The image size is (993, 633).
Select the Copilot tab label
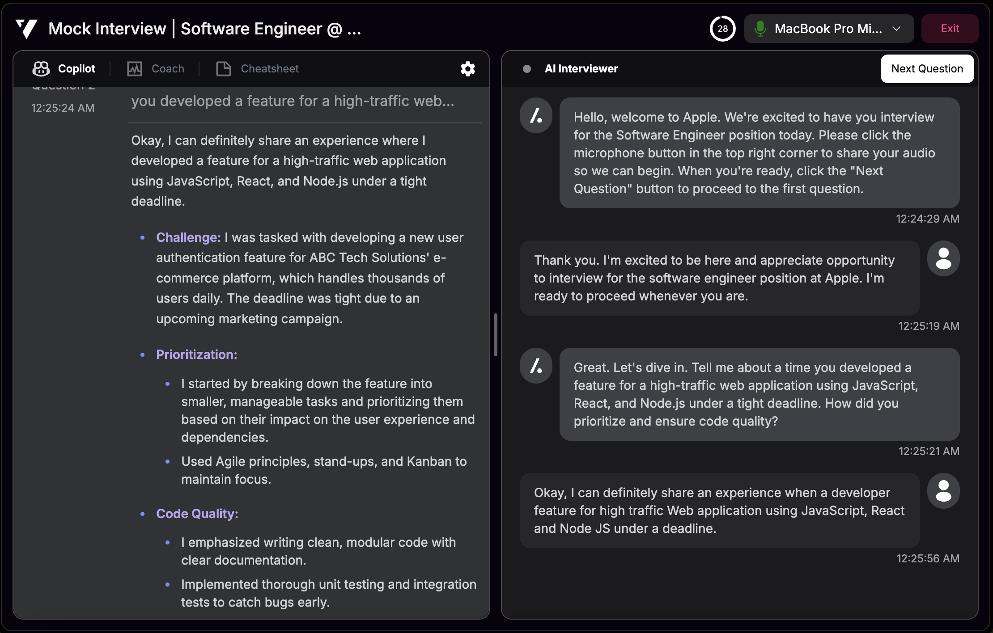(x=76, y=69)
